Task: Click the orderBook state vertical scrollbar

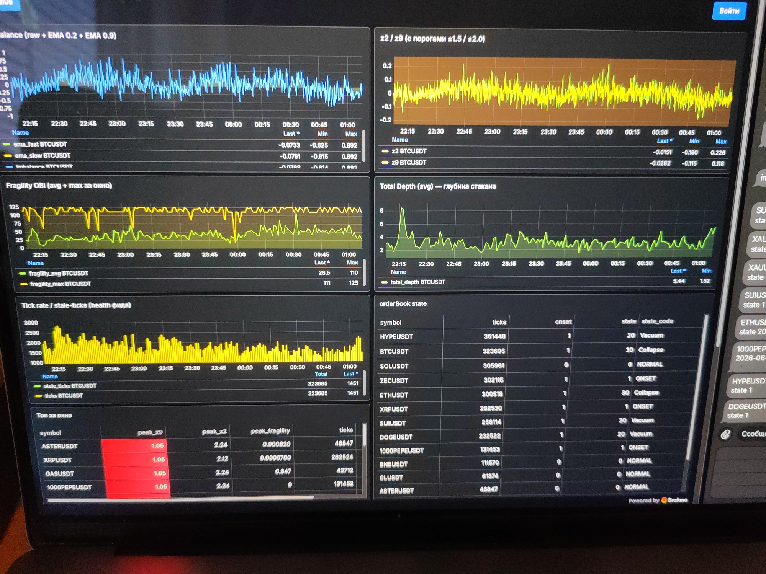Action: [698, 386]
